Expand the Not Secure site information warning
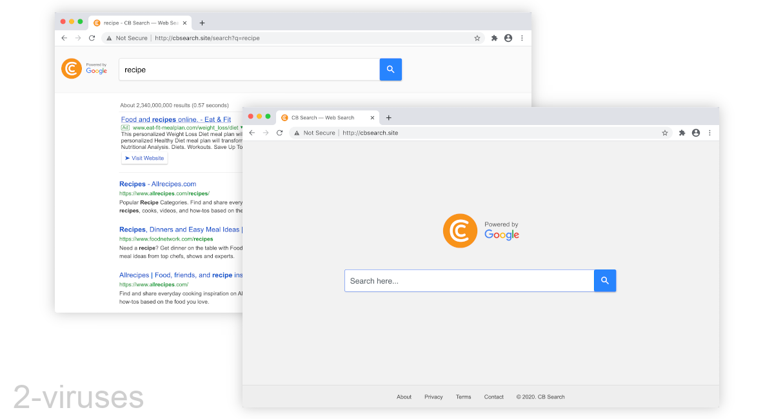Image resolution: width=774 pixels, height=419 pixels. coord(313,132)
